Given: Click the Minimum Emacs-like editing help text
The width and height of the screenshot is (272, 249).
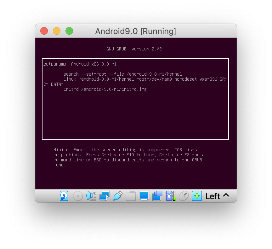Looking at the screenshot, I should pyautogui.click(x=129, y=157).
